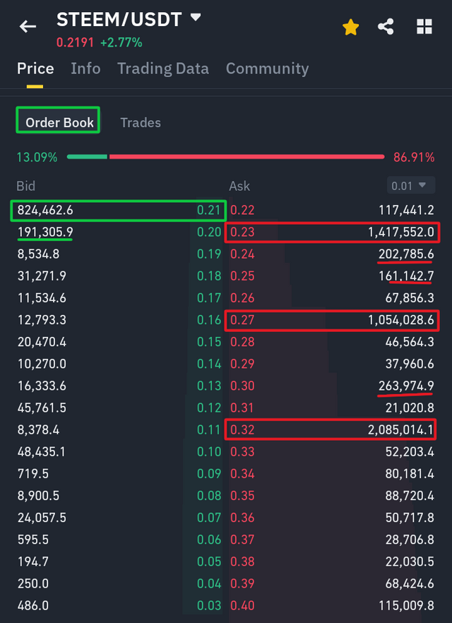452x623 pixels.
Task: Open the share icon
Action: (386, 27)
